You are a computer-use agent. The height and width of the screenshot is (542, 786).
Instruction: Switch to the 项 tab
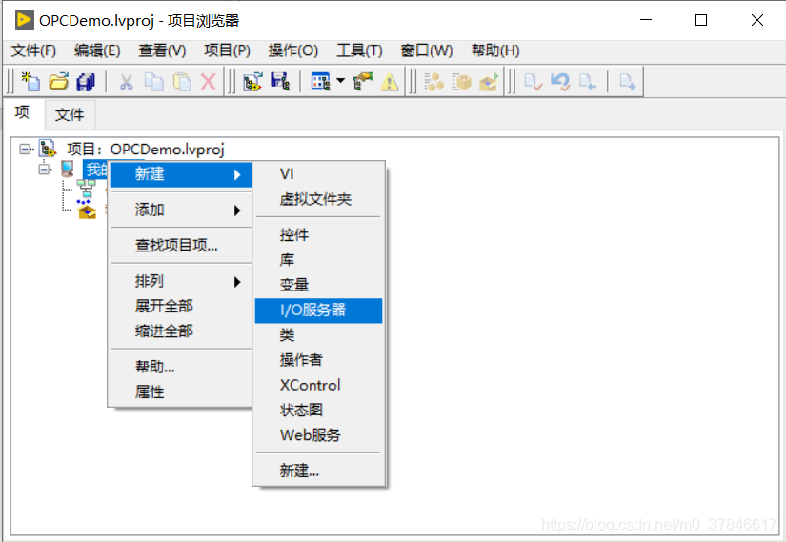tap(23, 112)
